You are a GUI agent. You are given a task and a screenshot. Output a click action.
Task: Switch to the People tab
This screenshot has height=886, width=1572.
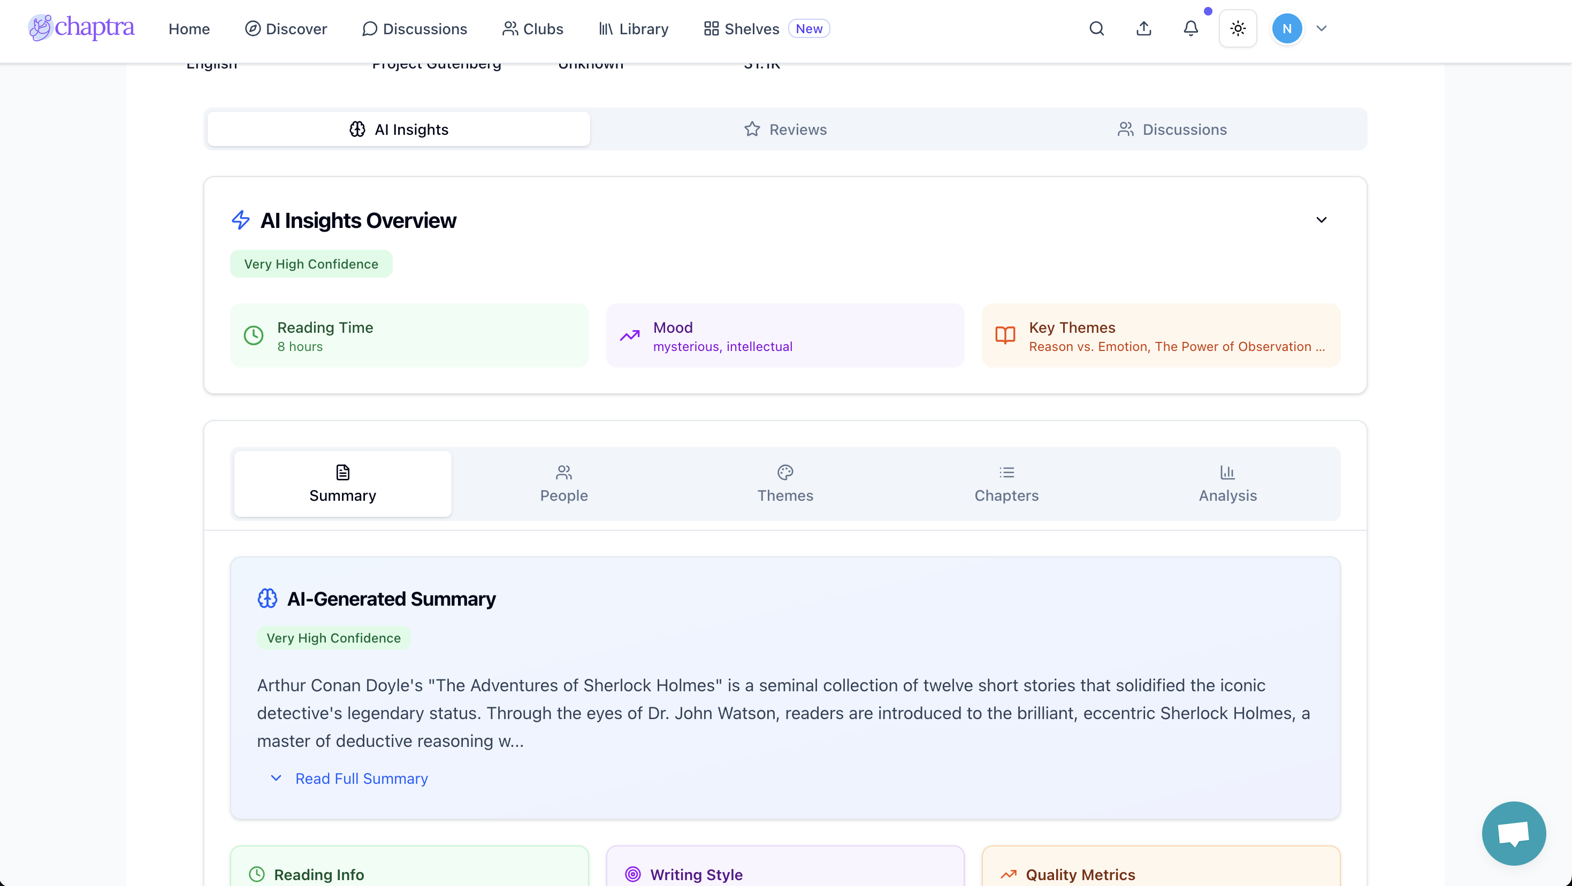pyautogui.click(x=564, y=483)
